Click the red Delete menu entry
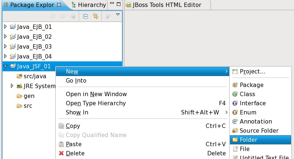The image size is (294, 159). tap(75, 153)
